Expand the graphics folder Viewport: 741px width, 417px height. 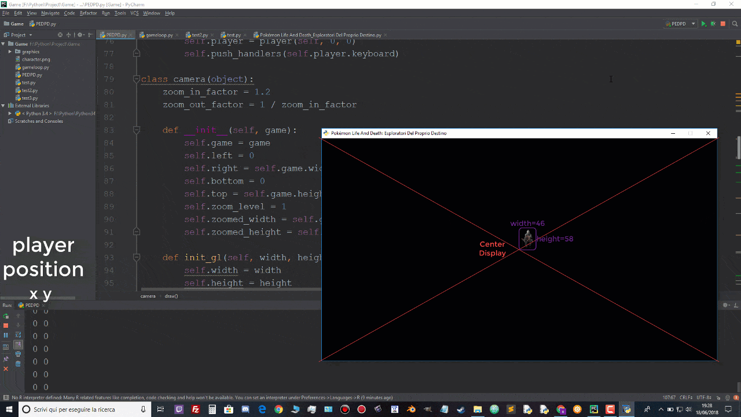tap(10, 52)
